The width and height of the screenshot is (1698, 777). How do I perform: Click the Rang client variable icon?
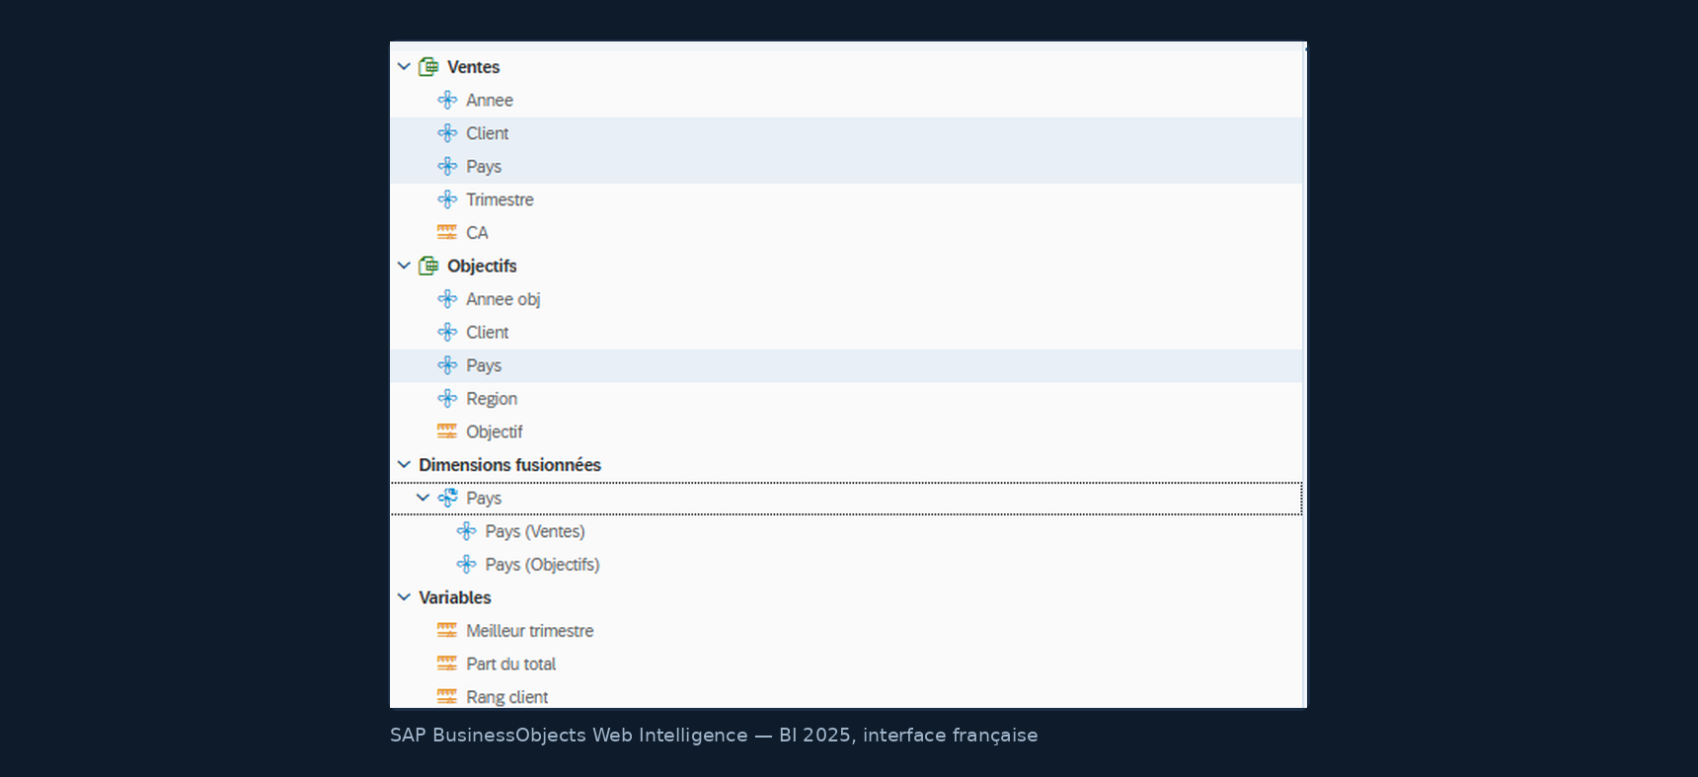447,697
